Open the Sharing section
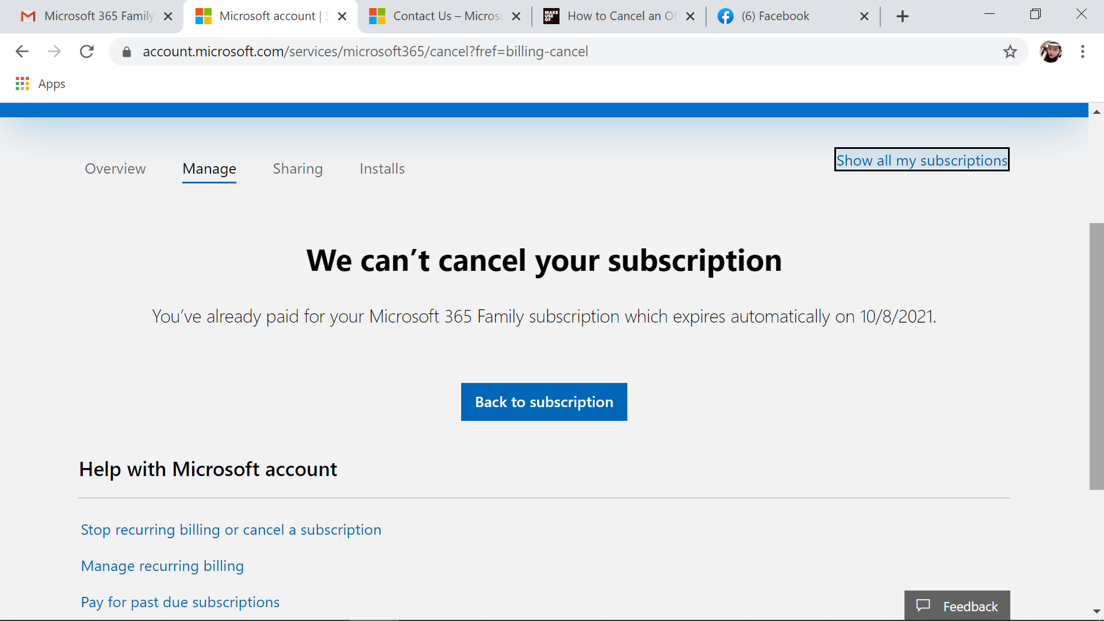 297,168
